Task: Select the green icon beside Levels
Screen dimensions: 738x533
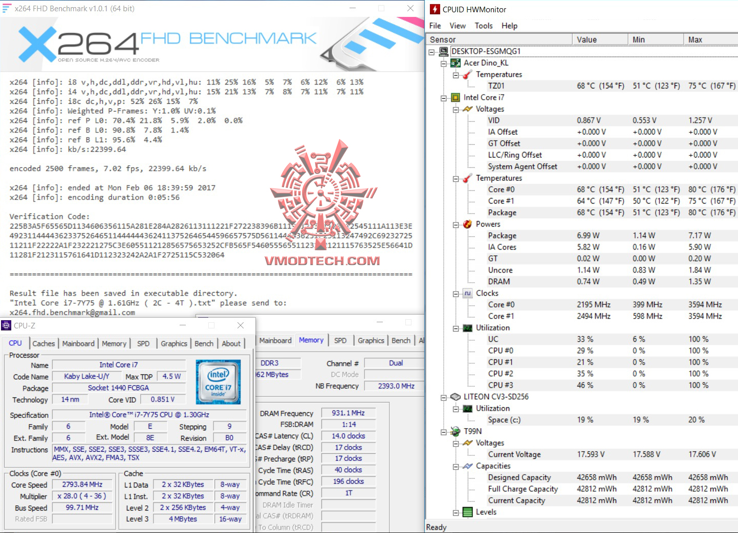Action: pyautogui.click(x=467, y=512)
